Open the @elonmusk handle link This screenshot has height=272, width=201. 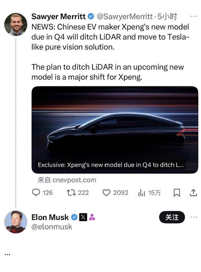click(x=52, y=227)
